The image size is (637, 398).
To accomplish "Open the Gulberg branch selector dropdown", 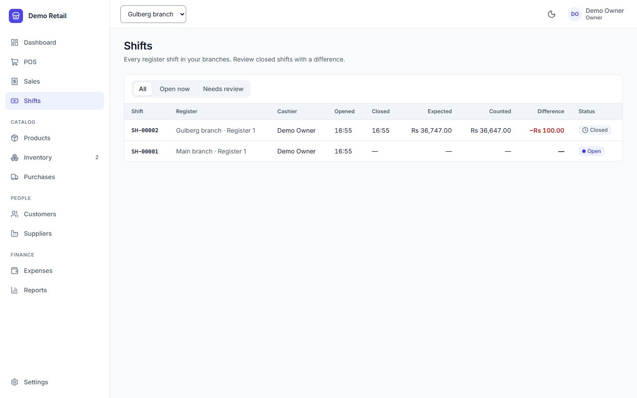I will [x=153, y=14].
